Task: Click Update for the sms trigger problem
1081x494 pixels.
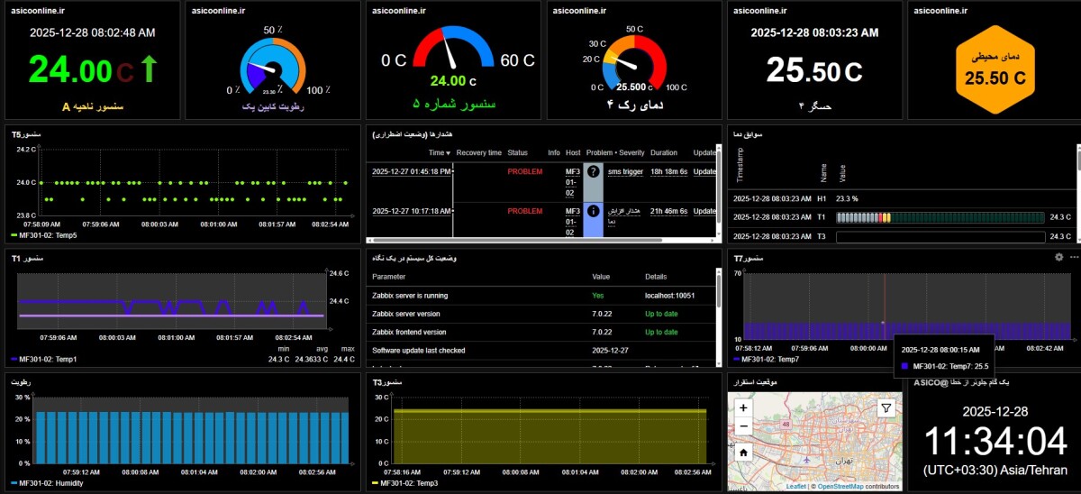Action: pos(704,171)
